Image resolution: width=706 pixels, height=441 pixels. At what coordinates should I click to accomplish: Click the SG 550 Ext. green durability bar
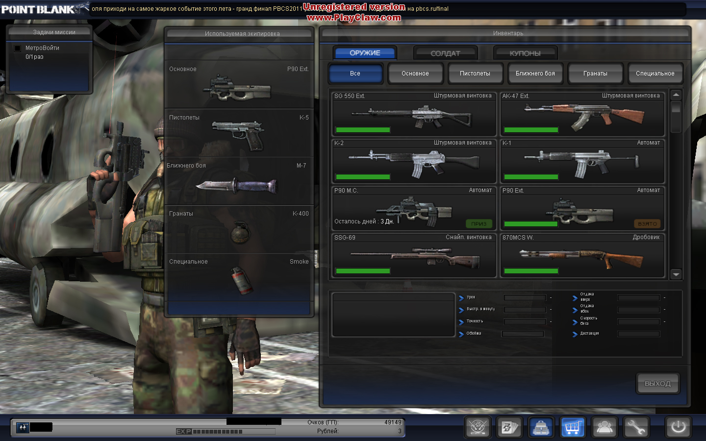coord(363,130)
